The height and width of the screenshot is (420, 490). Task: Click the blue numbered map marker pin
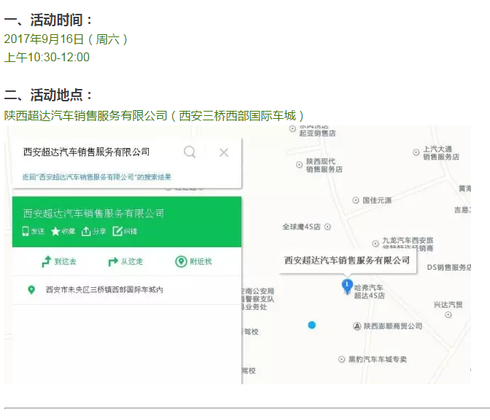[x=347, y=287]
